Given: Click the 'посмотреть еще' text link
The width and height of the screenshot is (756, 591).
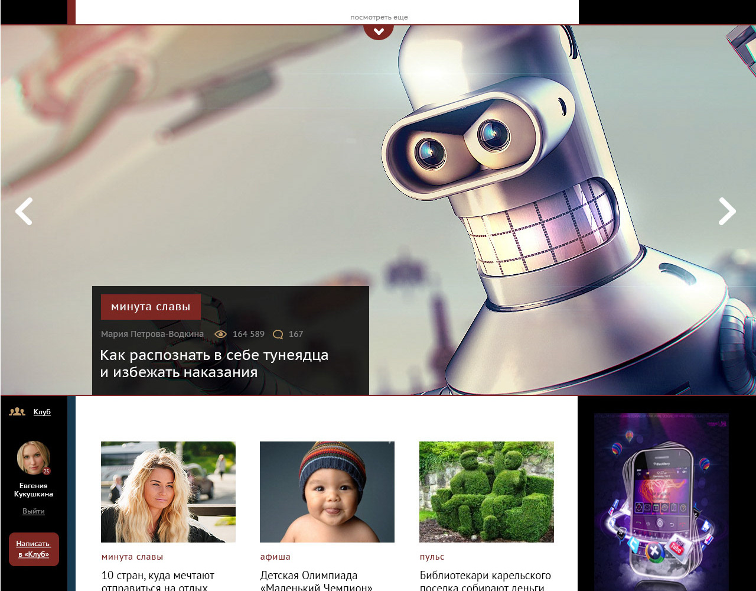Looking at the screenshot, I should 379,17.
